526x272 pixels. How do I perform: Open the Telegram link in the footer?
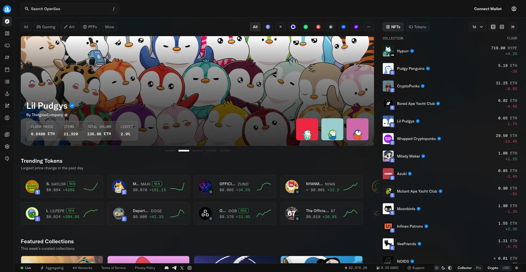tap(174, 268)
